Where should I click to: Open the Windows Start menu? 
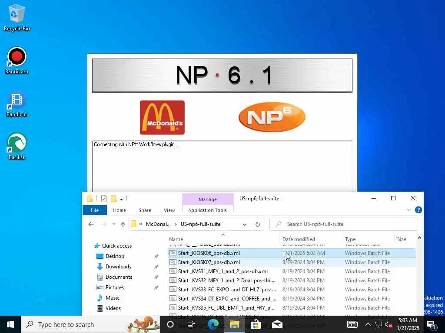pos(10,324)
